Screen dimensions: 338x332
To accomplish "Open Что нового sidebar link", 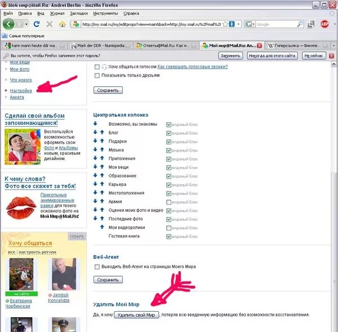I will pos(21,80).
